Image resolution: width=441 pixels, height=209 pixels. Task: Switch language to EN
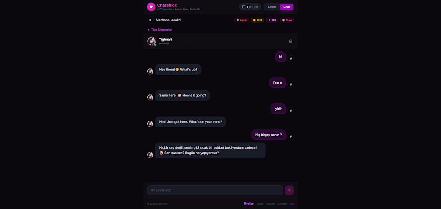[x=256, y=7]
